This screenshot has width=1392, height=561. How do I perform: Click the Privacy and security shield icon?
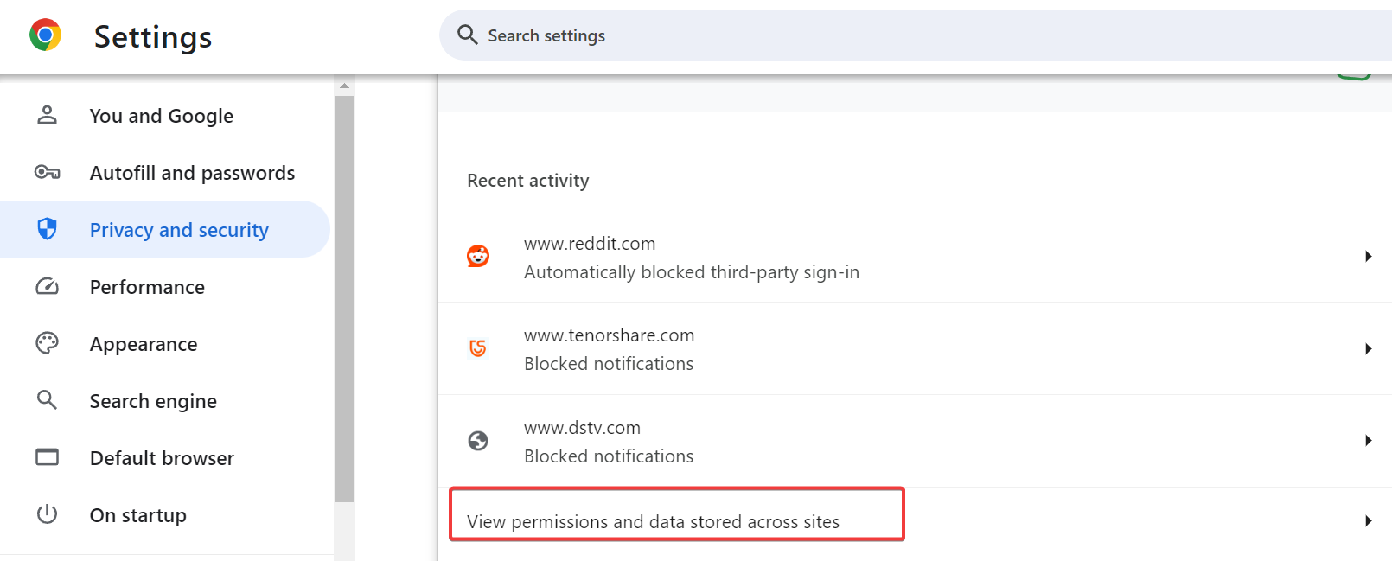48,229
